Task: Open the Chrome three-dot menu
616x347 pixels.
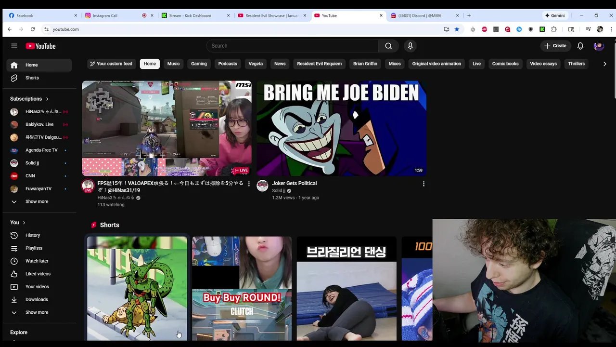Action: coord(611,29)
